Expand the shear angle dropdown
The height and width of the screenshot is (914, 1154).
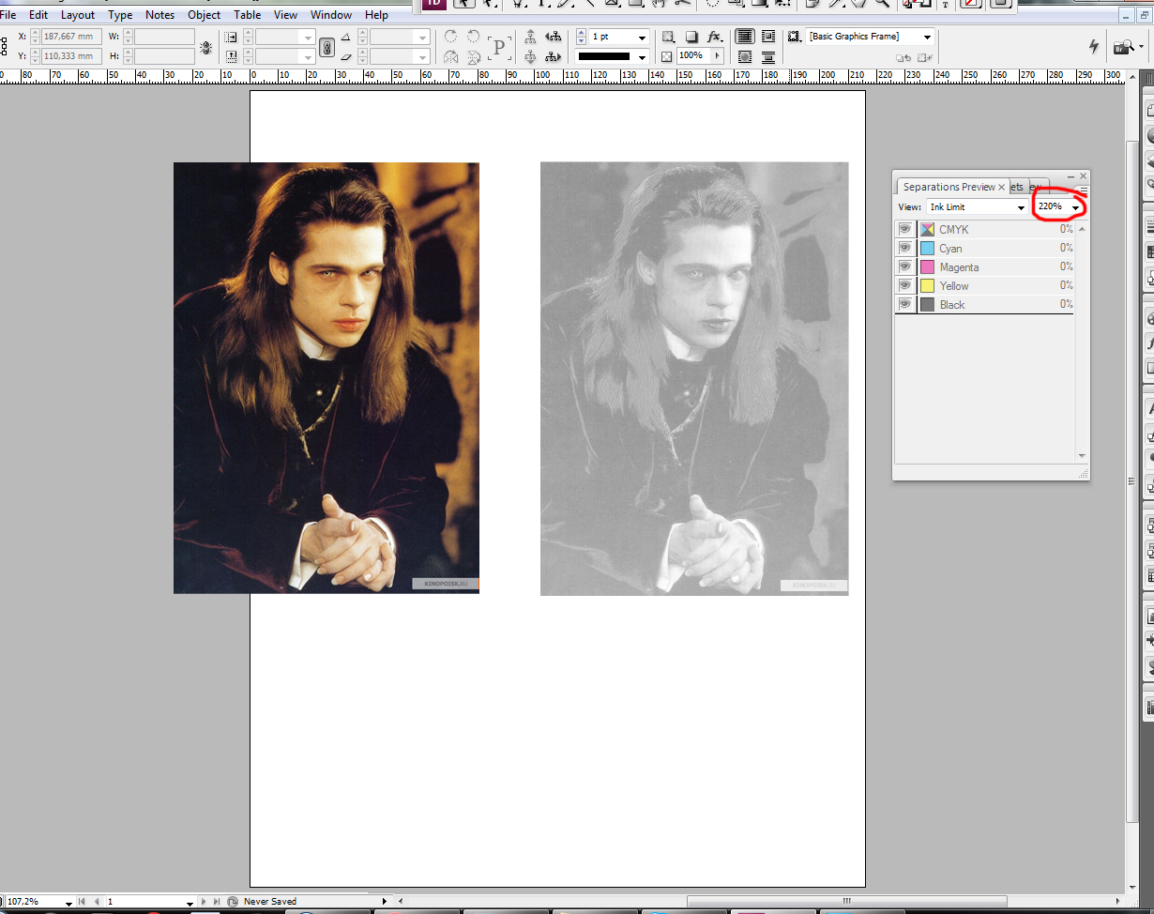tap(422, 57)
